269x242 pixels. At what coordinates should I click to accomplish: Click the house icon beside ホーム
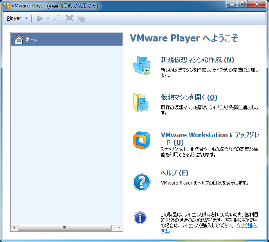19,39
